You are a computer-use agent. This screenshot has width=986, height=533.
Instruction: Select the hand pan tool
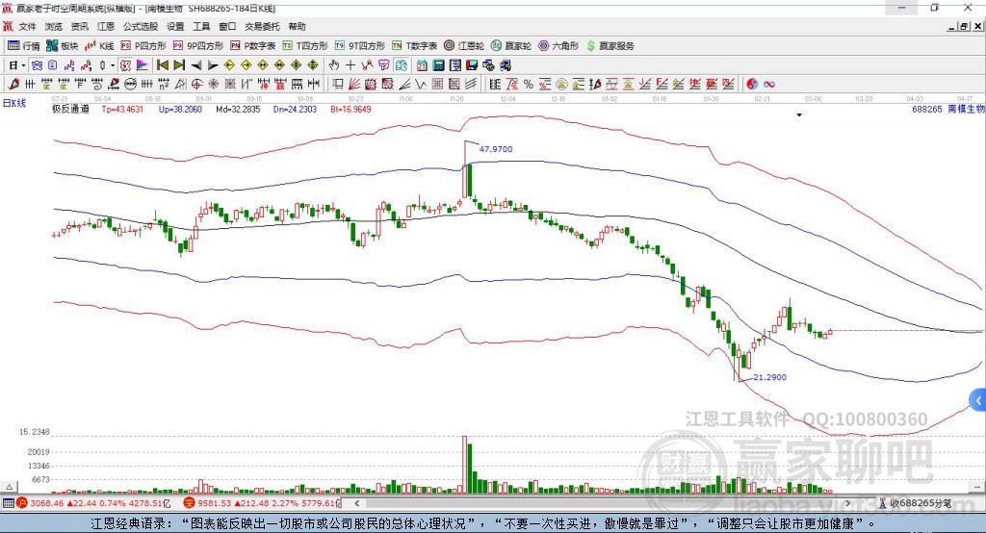pyautogui.click(x=334, y=65)
